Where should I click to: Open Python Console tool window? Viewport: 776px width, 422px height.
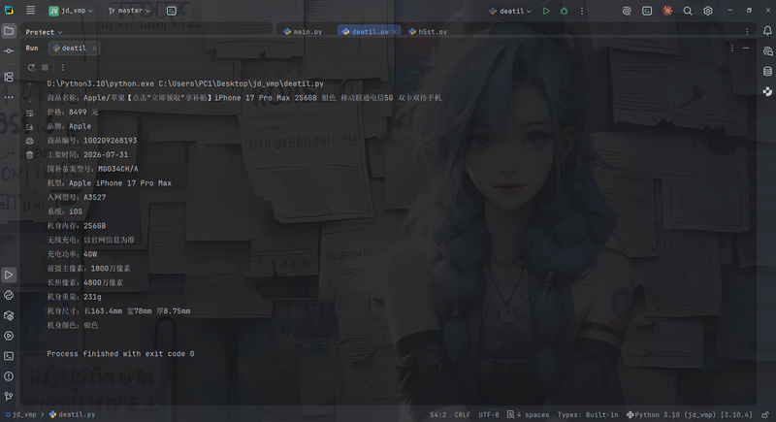point(9,295)
